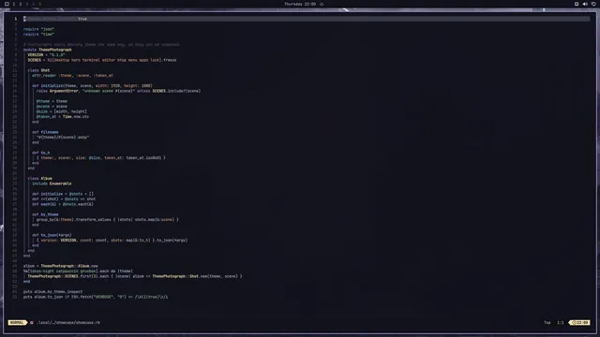Click the require "json" line

click(x=38, y=29)
